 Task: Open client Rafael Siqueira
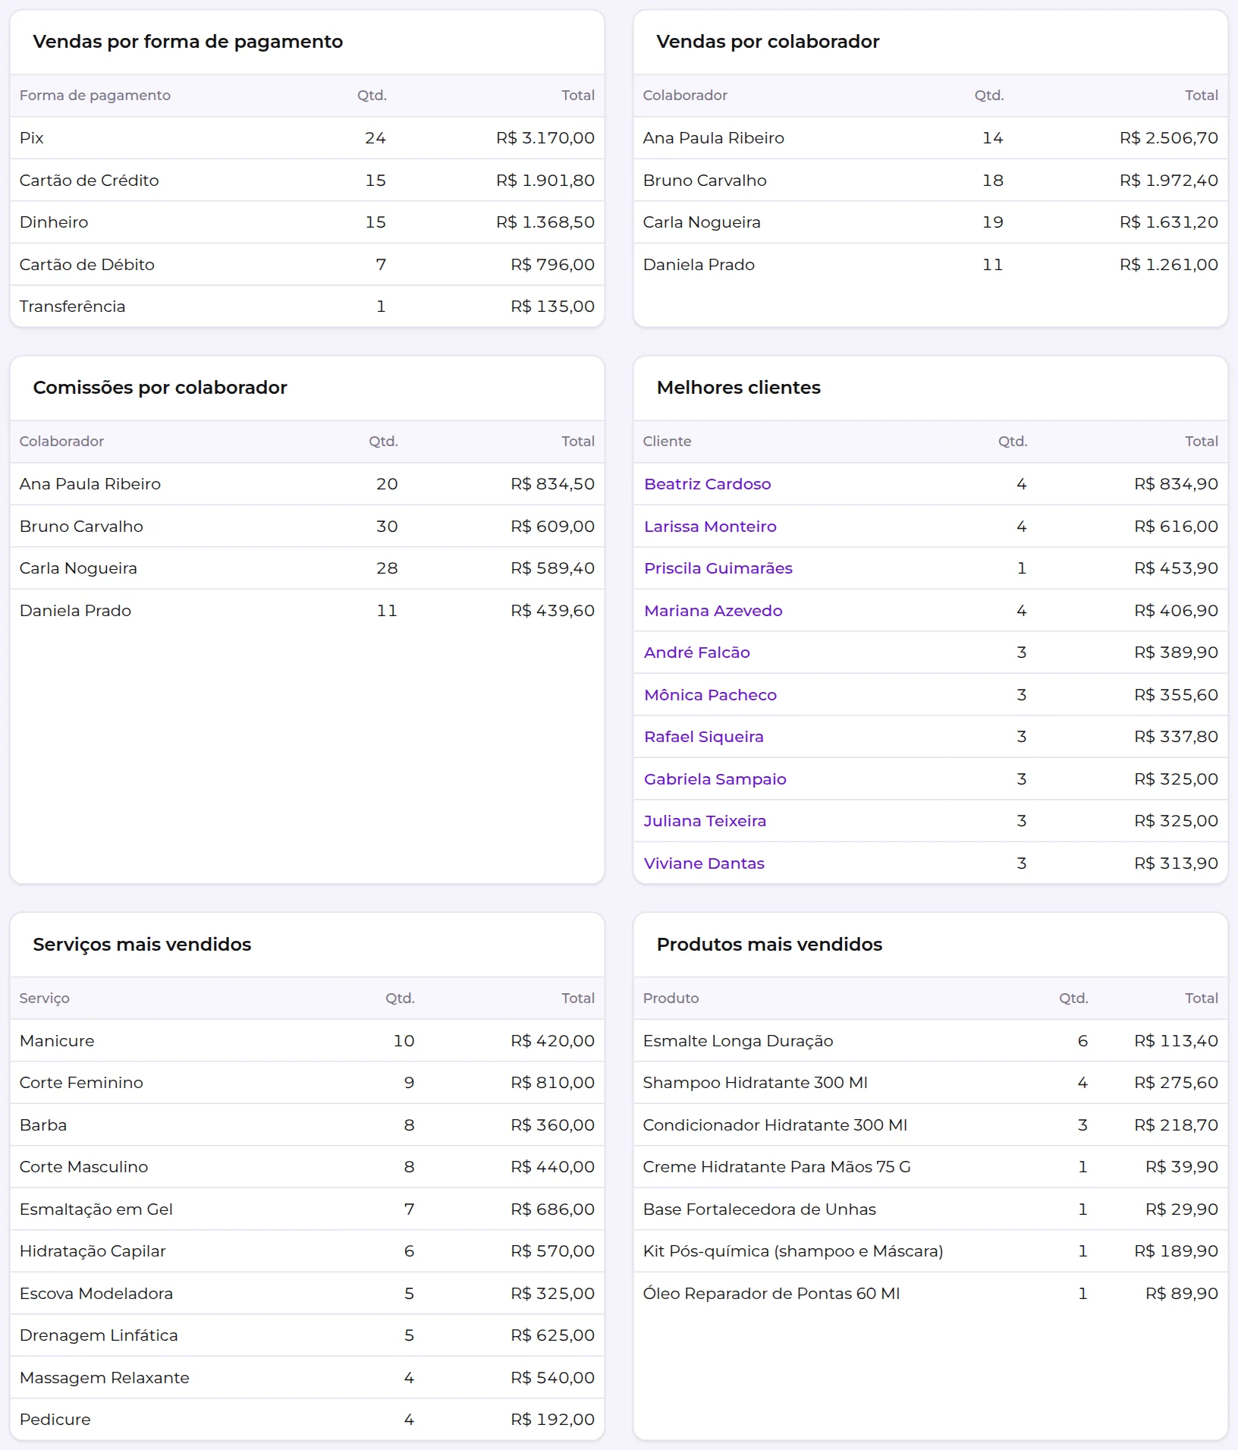tap(704, 737)
